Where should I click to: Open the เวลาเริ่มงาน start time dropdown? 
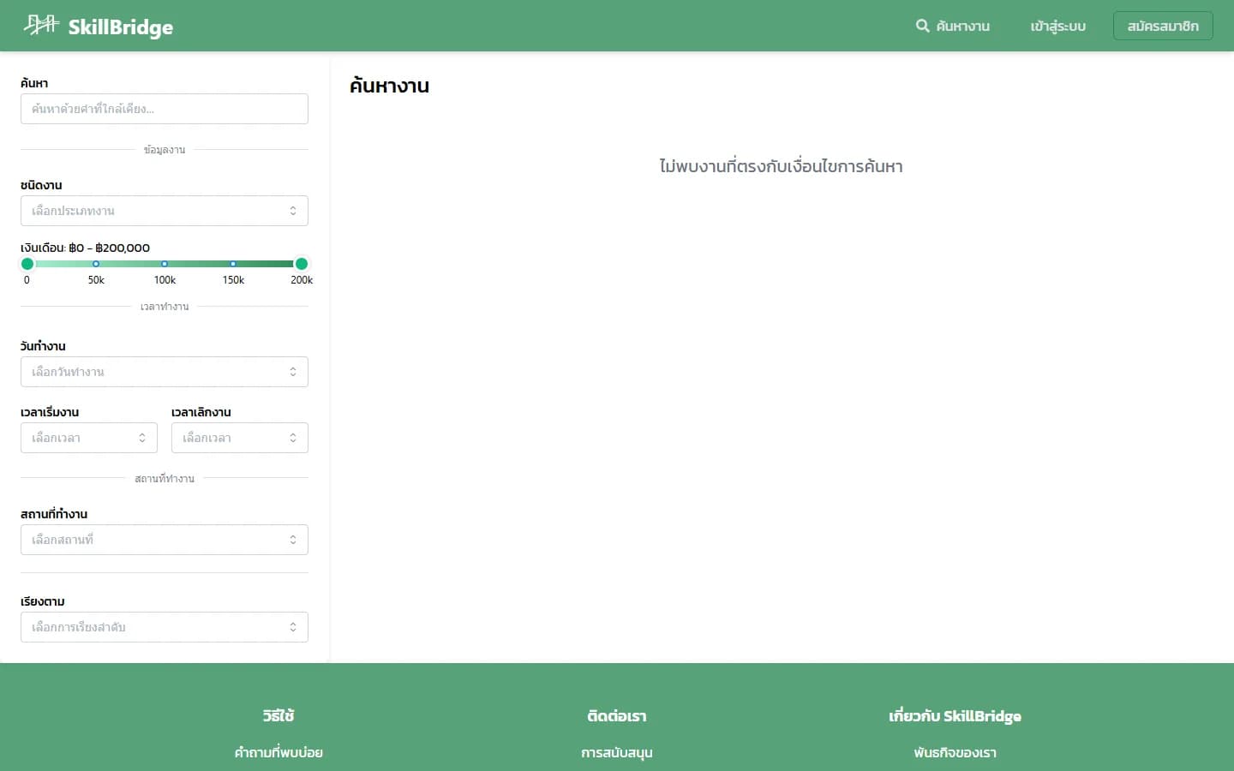pyautogui.click(x=89, y=438)
